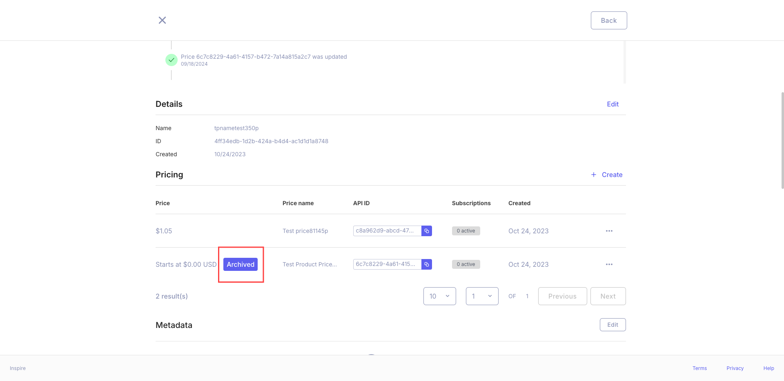Click Price column header

click(x=163, y=203)
